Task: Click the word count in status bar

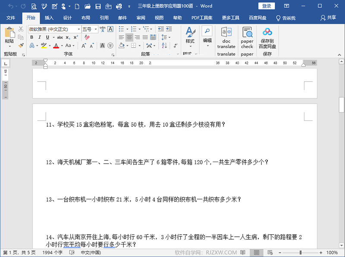Action: coord(51,253)
